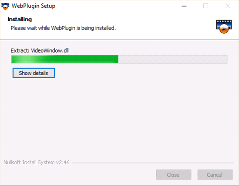Click the grayed-out X window close button

click(x=228, y=6)
